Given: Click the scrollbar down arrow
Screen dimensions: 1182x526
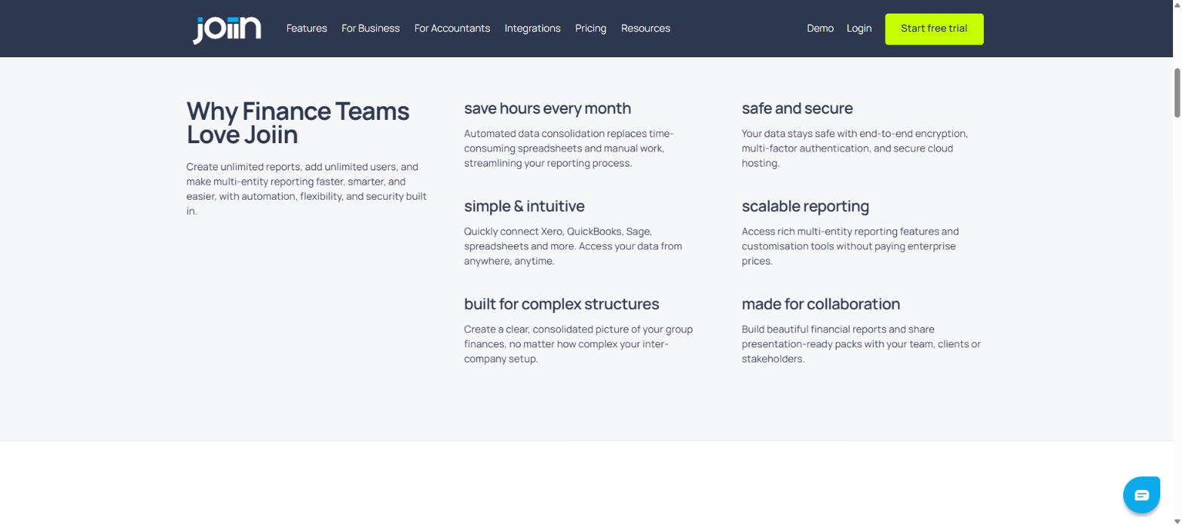Looking at the screenshot, I should (x=1177, y=521).
